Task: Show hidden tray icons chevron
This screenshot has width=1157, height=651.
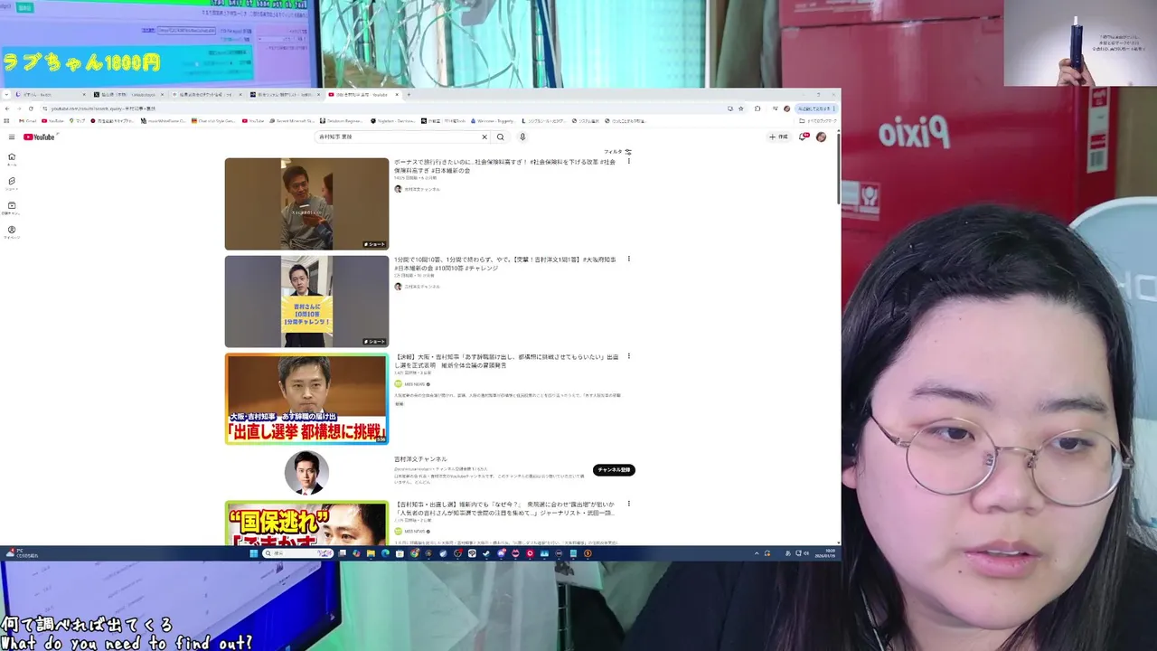Action: point(757,553)
